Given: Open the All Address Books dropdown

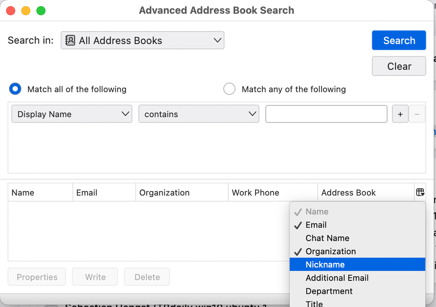Looking at the screenshot, I should pyautogui.click(x=142, y=41).
